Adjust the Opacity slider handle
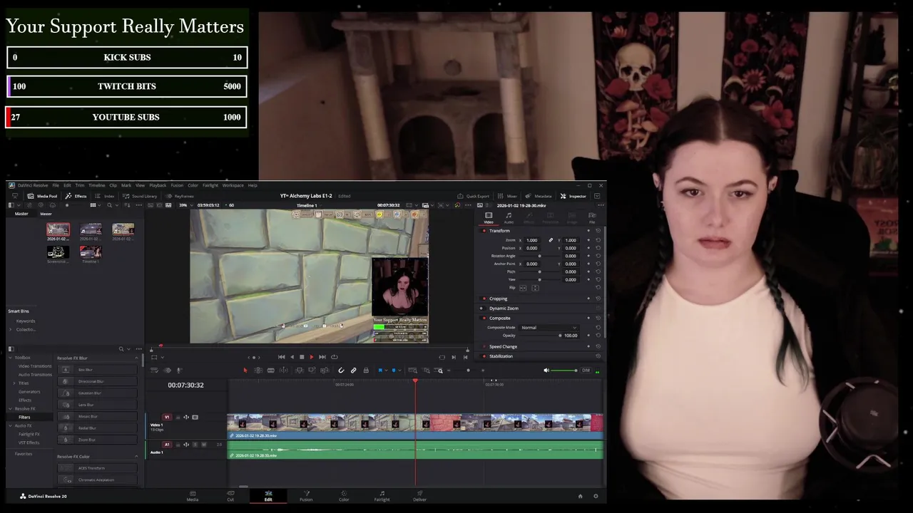The image size is (913, 513). point(561,336)
